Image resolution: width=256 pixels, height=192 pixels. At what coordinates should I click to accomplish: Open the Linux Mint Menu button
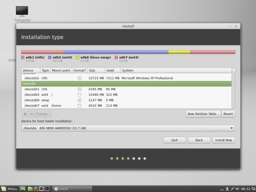click(x=9, y=189)
